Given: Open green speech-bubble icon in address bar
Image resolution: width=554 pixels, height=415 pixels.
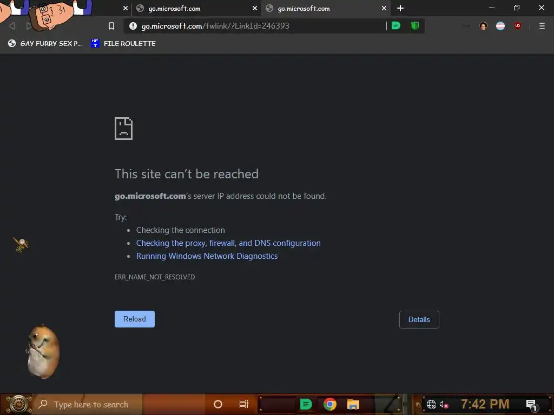Looking at the screenshot, I should (x=396, y=25).
